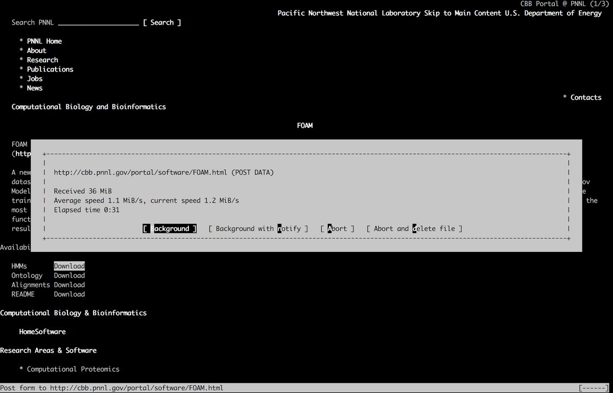Open the PNNL Home link

pyautogui.click(x=44, y=41)
